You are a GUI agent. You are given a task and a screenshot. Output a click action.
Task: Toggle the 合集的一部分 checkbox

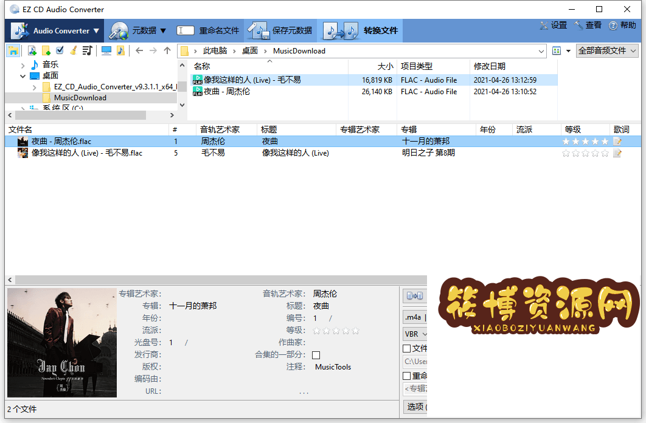(316, 355)
